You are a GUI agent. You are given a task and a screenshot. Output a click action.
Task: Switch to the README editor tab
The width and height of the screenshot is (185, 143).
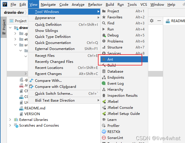pyautogui.click(x=175, y=21)
